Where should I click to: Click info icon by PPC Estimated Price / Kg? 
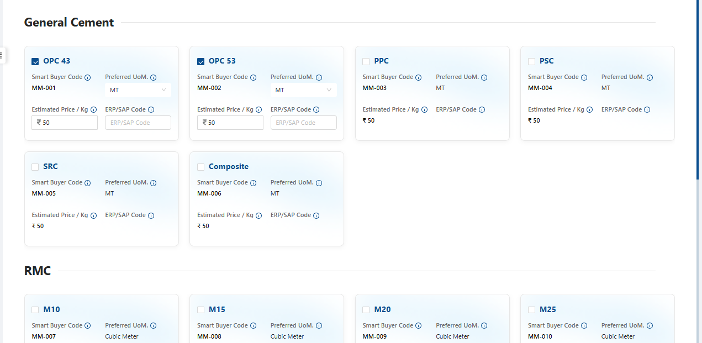(x=424, y=110)
